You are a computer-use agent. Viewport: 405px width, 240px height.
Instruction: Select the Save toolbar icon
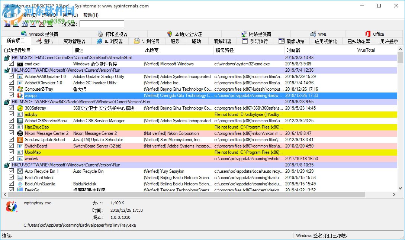(x=8, y=23)
